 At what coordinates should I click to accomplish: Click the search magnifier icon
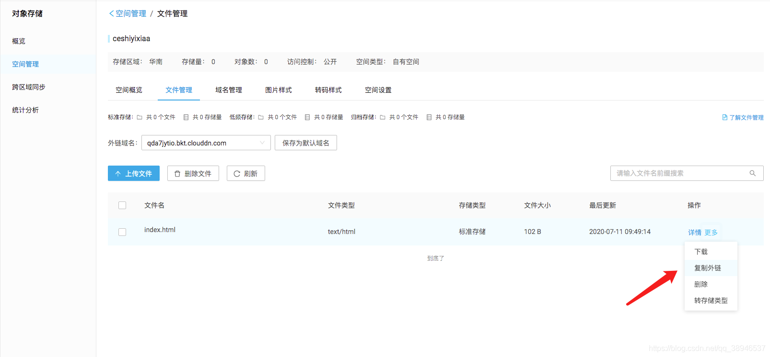click(x=752, y=173)
